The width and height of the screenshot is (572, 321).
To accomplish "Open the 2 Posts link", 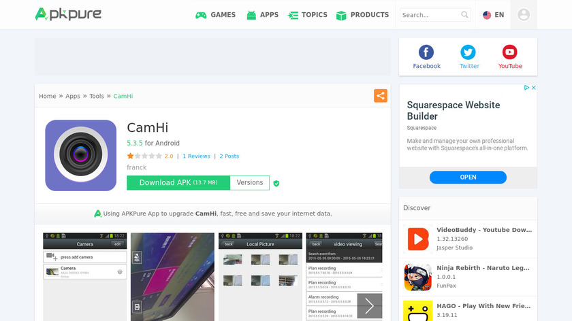I will coord(229,156).
